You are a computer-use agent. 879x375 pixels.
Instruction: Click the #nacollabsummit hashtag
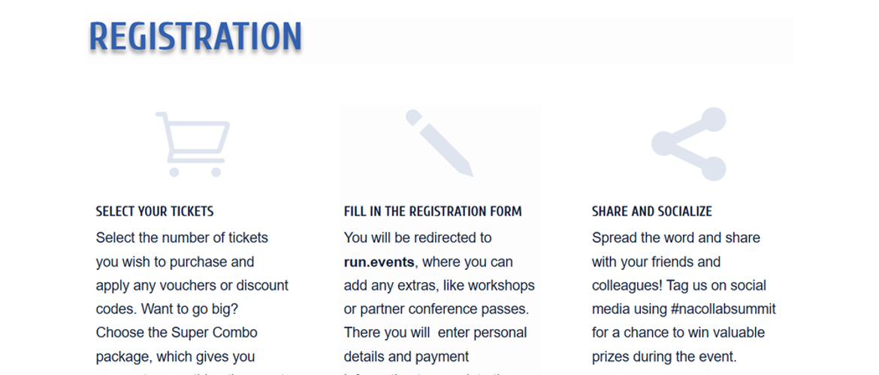(x=723, y=308)
